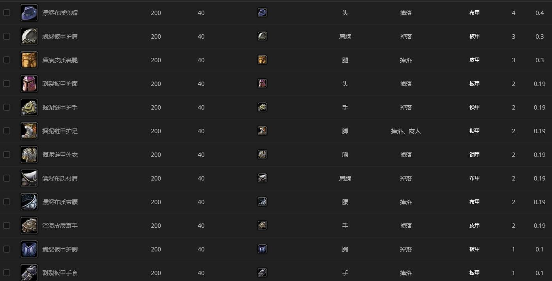Click the 掘泥链甲外衣 chest armor icon
Viewport: 552px width, 281px height.
[29, 154]
